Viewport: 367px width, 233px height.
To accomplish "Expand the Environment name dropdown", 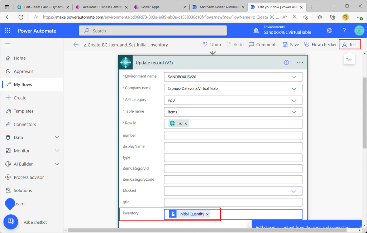I will [x=294, y=77].
